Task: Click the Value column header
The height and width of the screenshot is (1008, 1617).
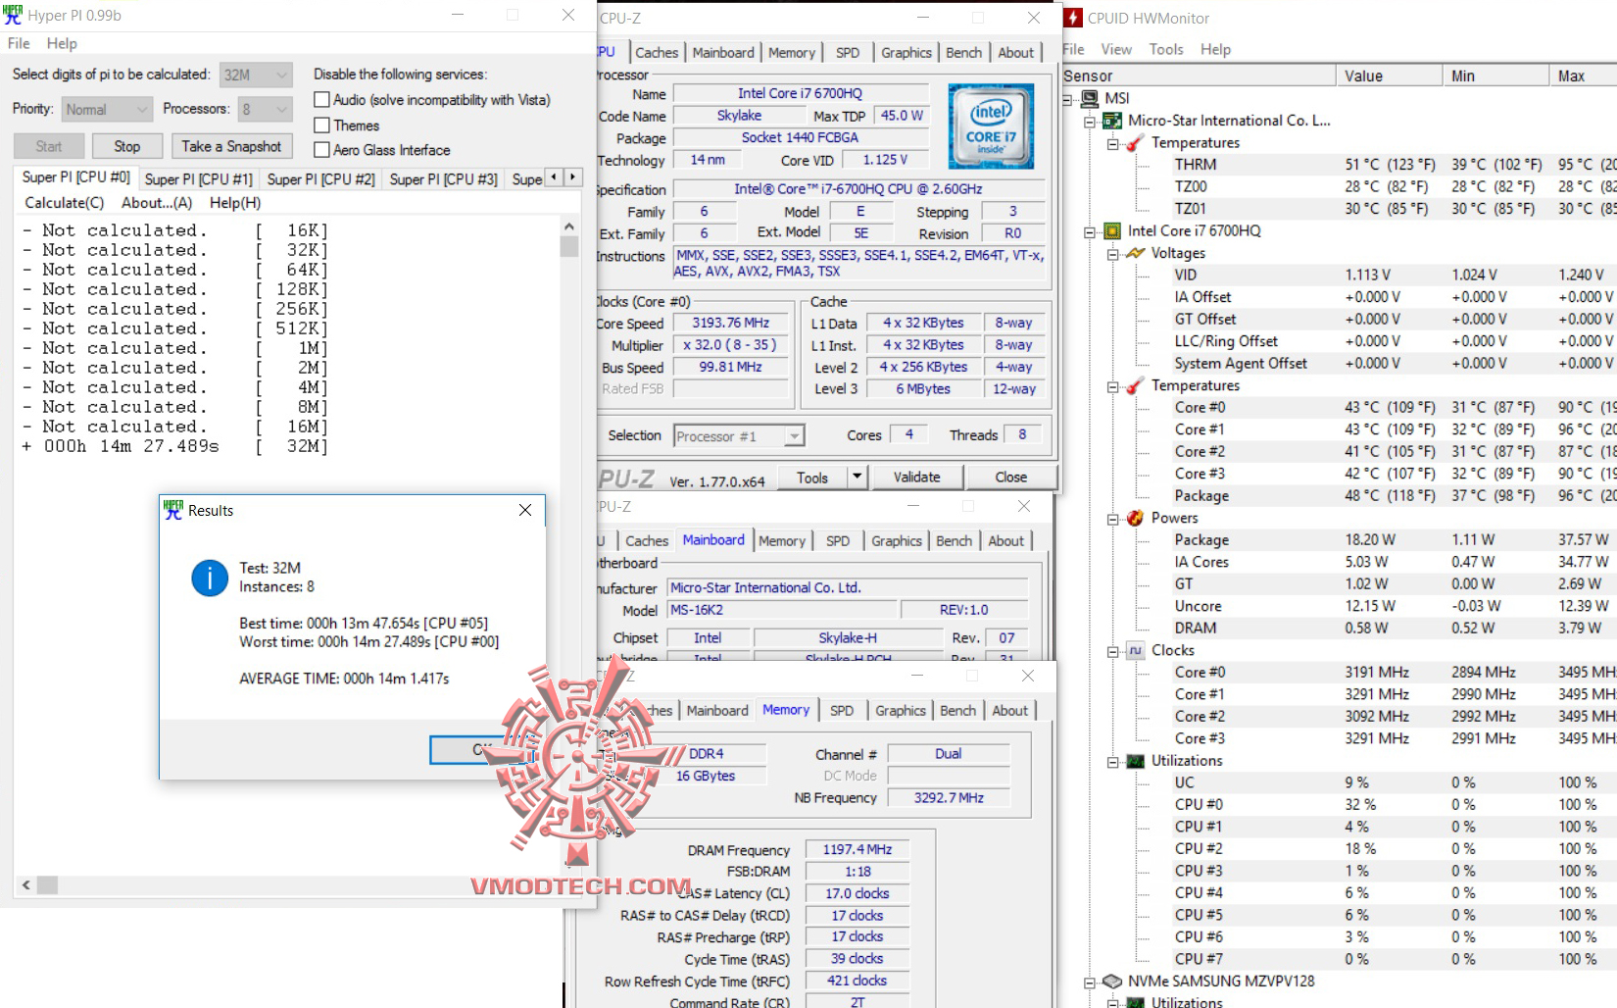Action: [x=1389, y=76]
